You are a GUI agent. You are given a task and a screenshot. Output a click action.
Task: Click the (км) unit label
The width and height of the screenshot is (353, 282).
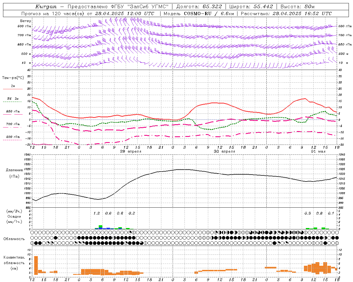[14, 269]
